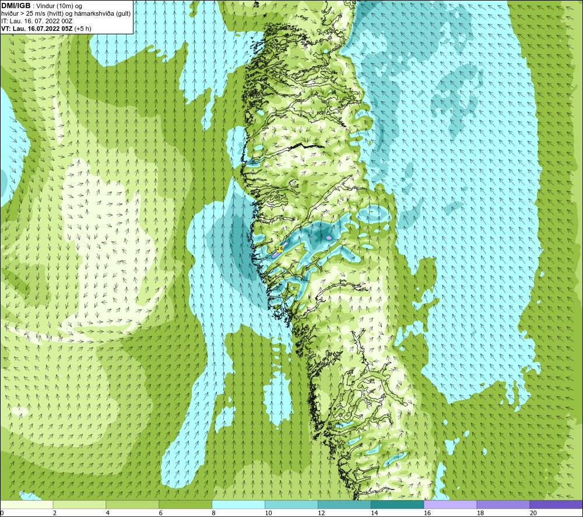583x517 pixels.
Task: Select the 4–6 m/s green swatch
Action: (132, 504)
